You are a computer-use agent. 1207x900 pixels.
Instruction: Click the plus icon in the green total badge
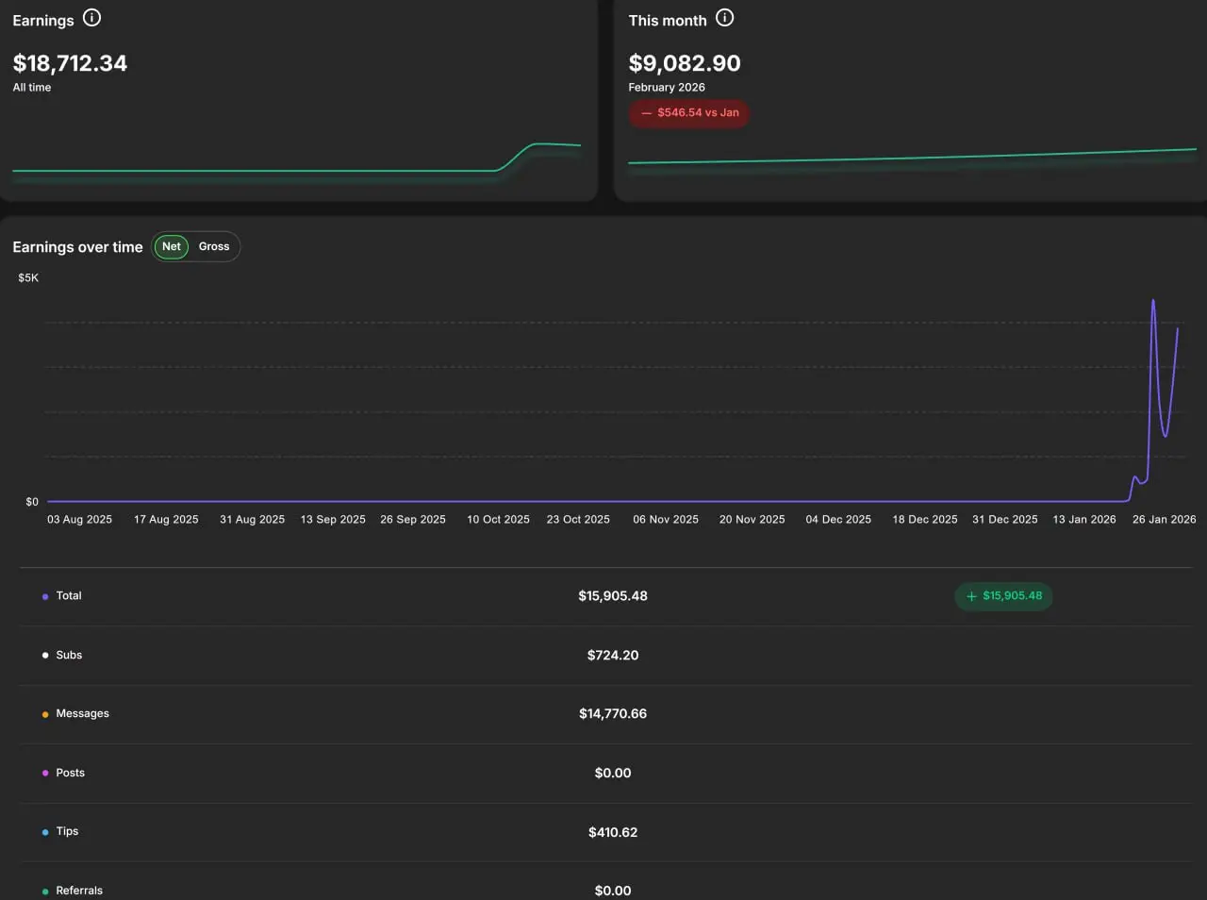click(x=971, y=596)
